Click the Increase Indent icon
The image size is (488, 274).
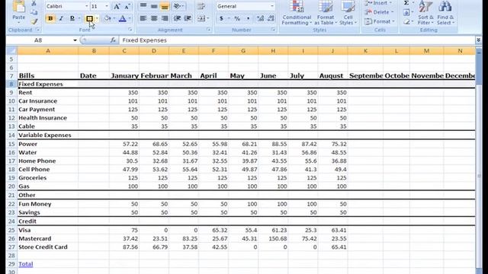pos(188,18)
